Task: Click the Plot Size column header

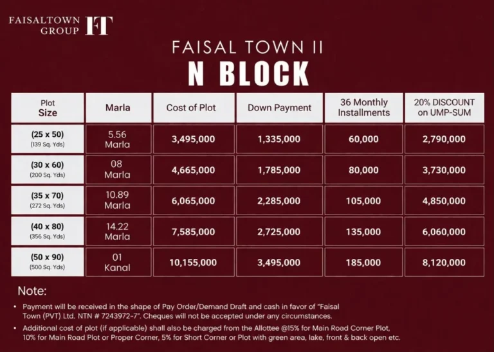Action: coord(48,108)
